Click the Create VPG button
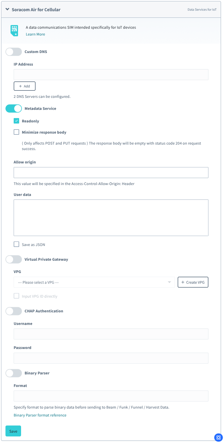Viewport: 224px width, 443px height. coord(193,282)
